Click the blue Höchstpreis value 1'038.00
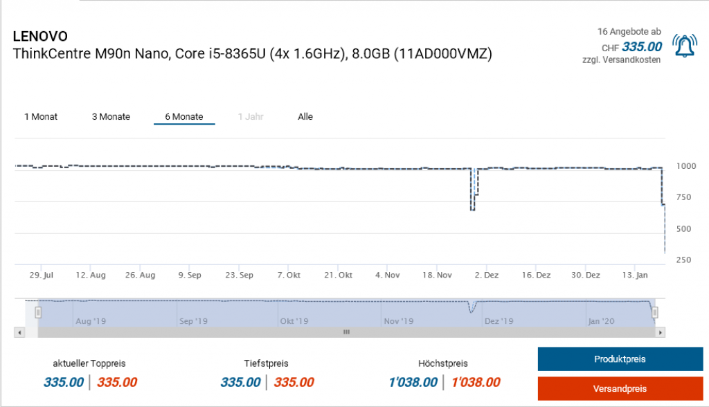The width and height of the screenshot is (709, 407). coord(413,382)
